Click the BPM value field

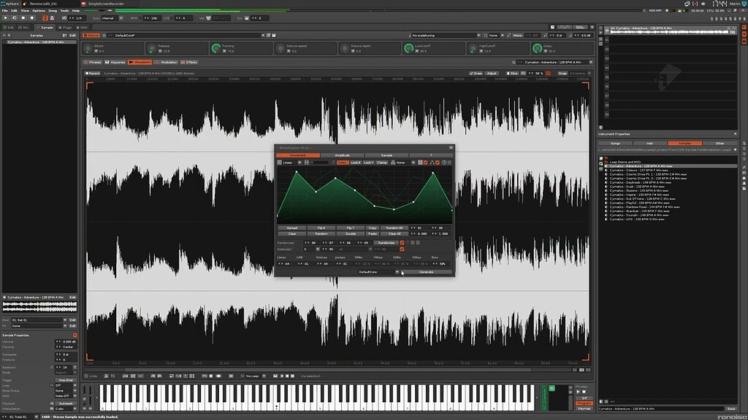(x=152, y=18)
